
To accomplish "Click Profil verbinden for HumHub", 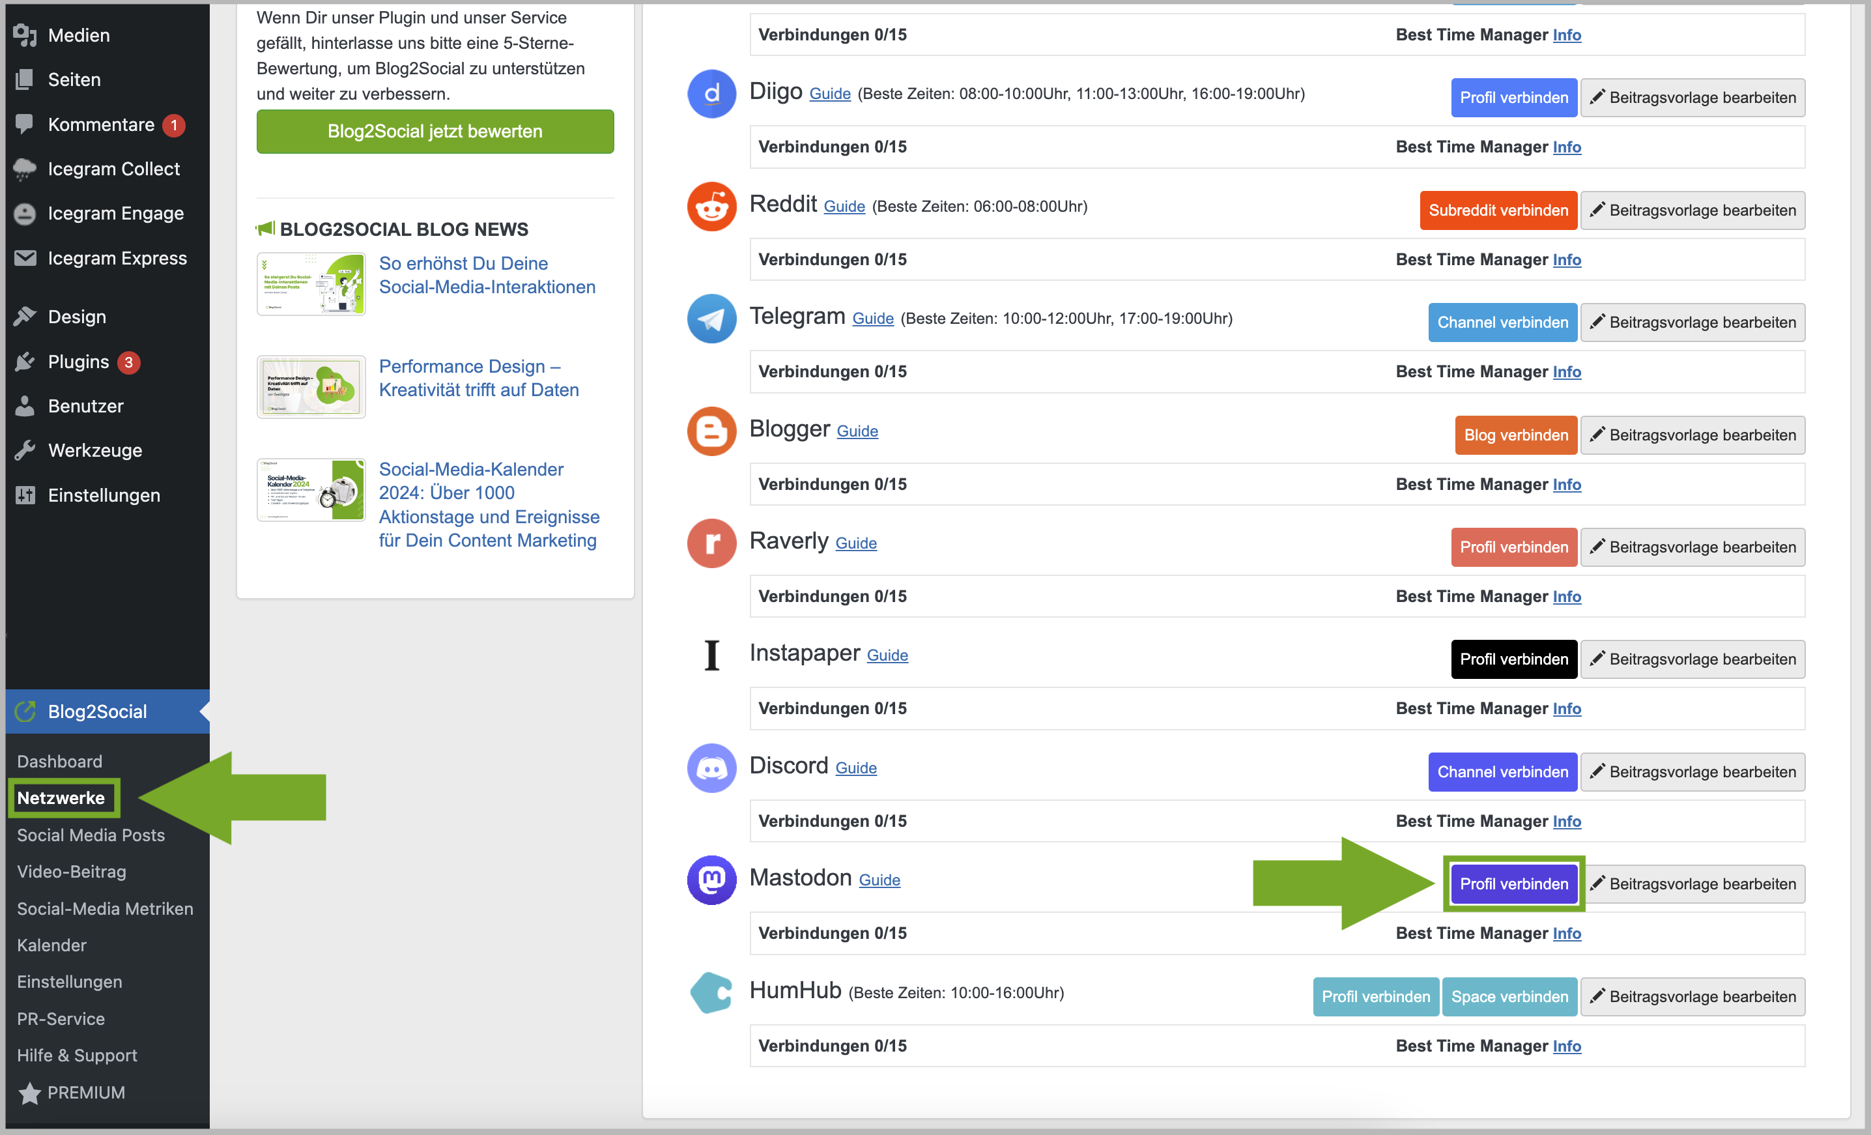I will tap(1376, 997).
